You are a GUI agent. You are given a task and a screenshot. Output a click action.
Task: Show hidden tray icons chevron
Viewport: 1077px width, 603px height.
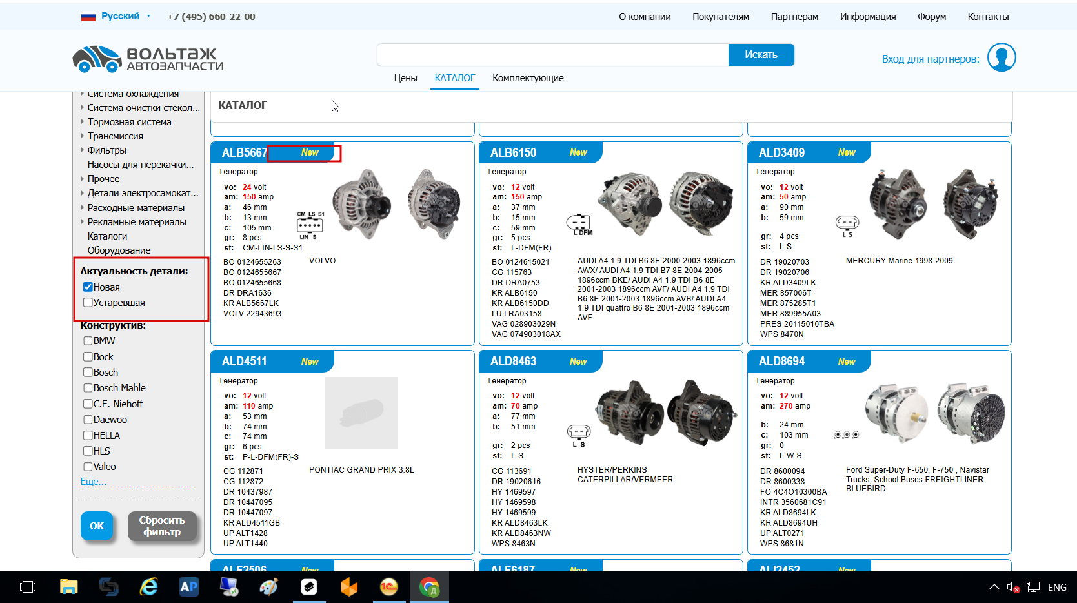(x=994, y=587)
